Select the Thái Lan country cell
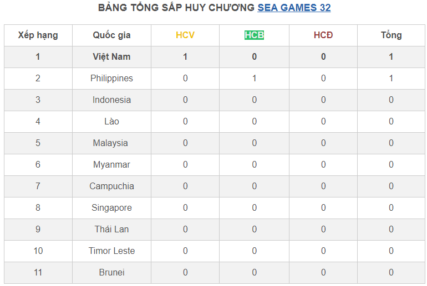 point(111,229)
